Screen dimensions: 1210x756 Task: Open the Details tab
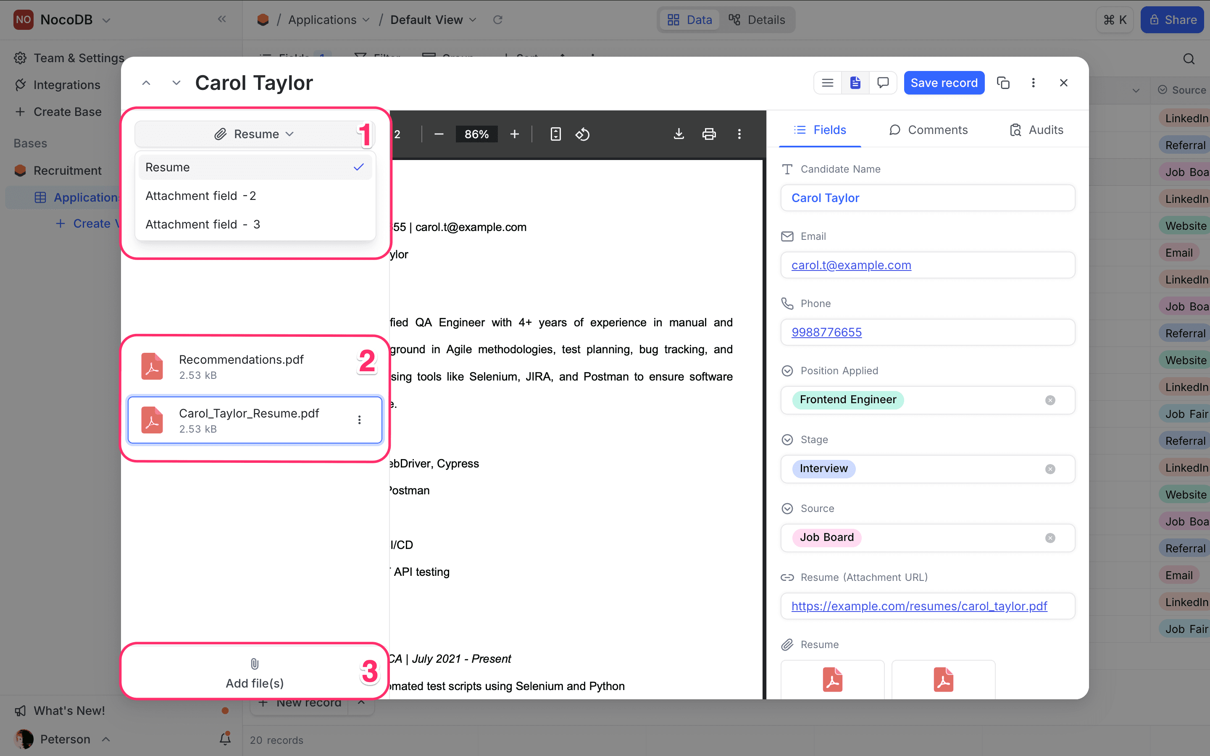pos(758,19)
